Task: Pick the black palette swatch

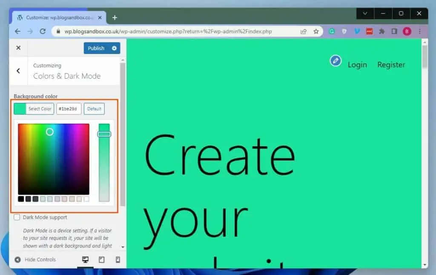Action: (21, 199)
